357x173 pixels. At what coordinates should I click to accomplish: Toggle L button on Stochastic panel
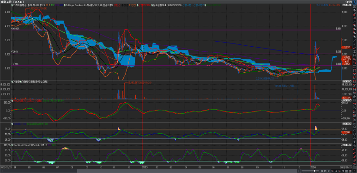(x=344, y=145)
